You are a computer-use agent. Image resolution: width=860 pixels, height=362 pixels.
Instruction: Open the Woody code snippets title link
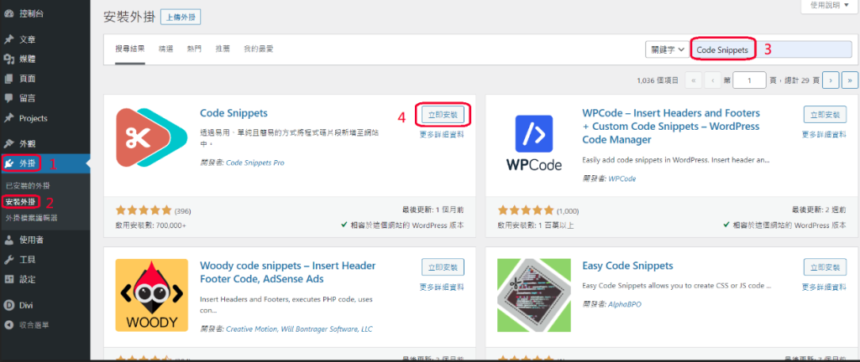288,272
